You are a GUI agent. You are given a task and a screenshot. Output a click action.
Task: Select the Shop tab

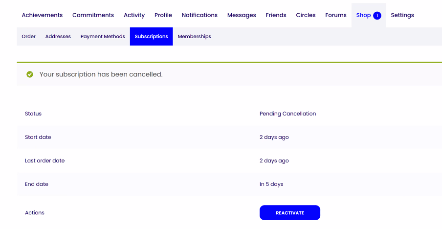click(363, 15)
